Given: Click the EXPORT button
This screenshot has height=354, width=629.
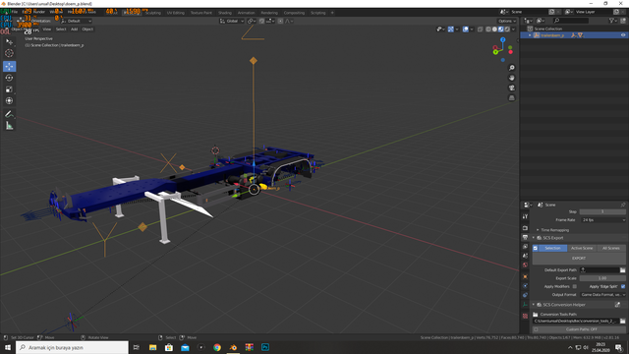Looking at the screenshot, I should click(579, 259).
